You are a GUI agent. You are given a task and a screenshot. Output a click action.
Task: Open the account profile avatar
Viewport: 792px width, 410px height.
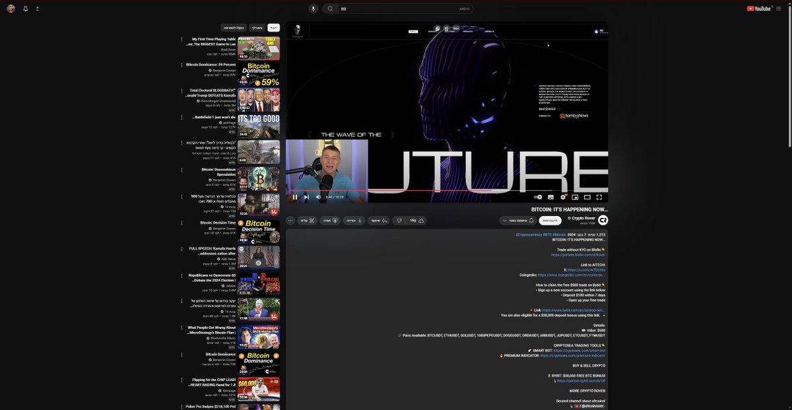11,9
